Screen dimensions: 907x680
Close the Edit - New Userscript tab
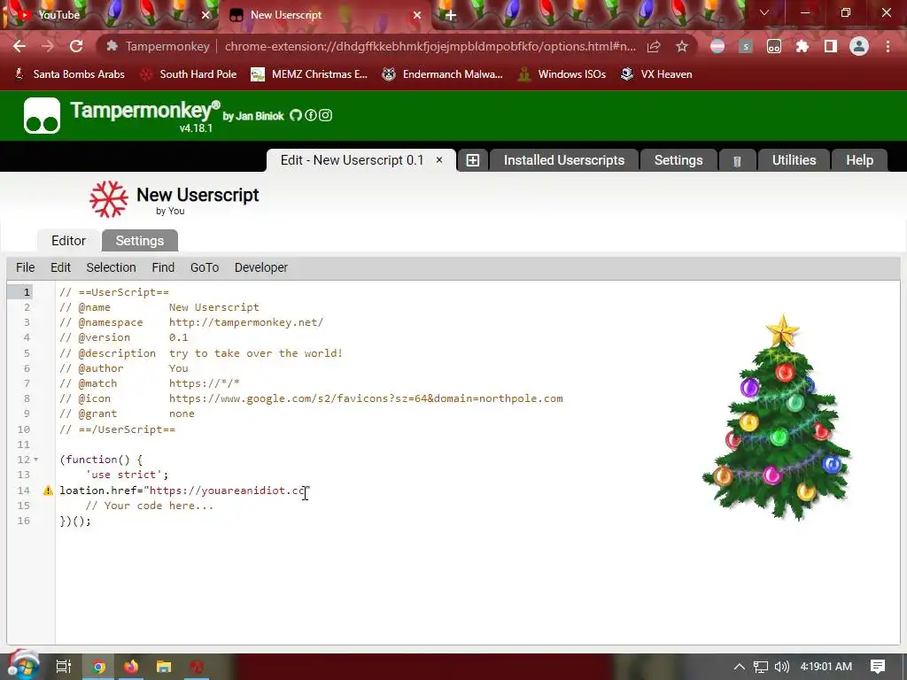(439, 160)
